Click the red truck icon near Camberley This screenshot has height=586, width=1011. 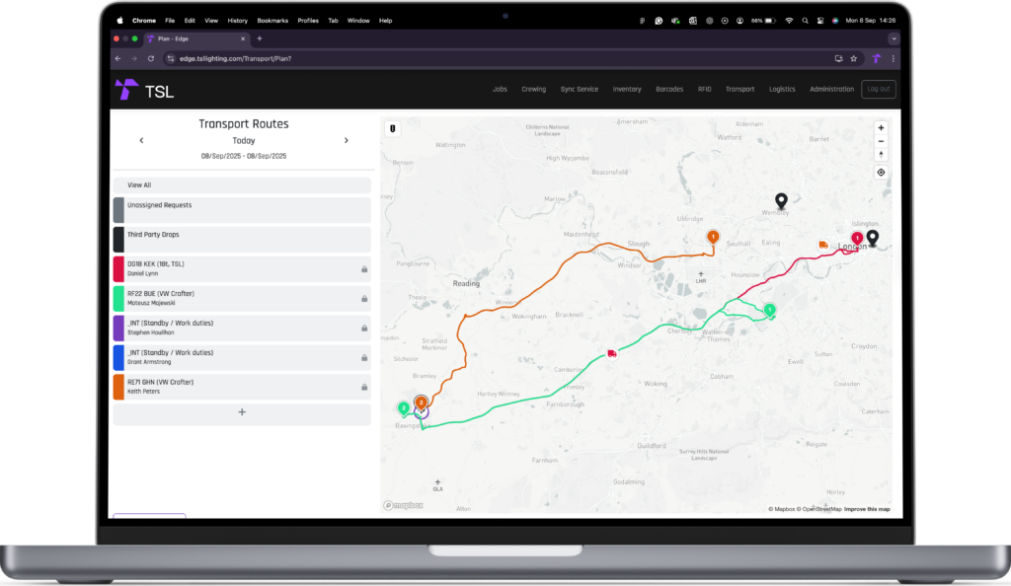(612, 353)
